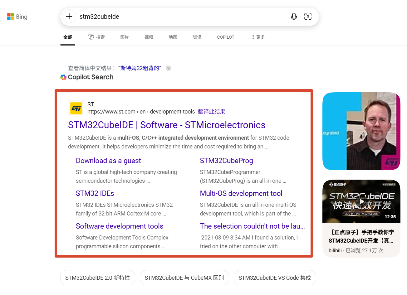Select STM32CubeIDE 与 CubeMX 区别 chip
Viewport: 407px width, 295px height.
click(184, 278)
